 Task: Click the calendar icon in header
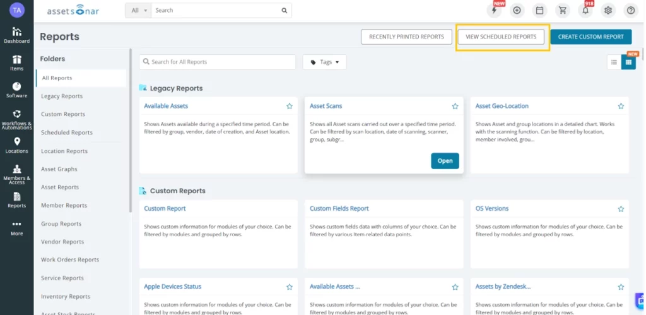[539, 11]
